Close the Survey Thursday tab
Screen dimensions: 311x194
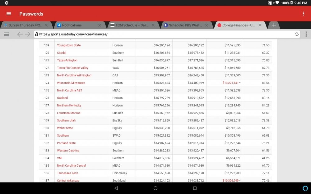(46, 25)
